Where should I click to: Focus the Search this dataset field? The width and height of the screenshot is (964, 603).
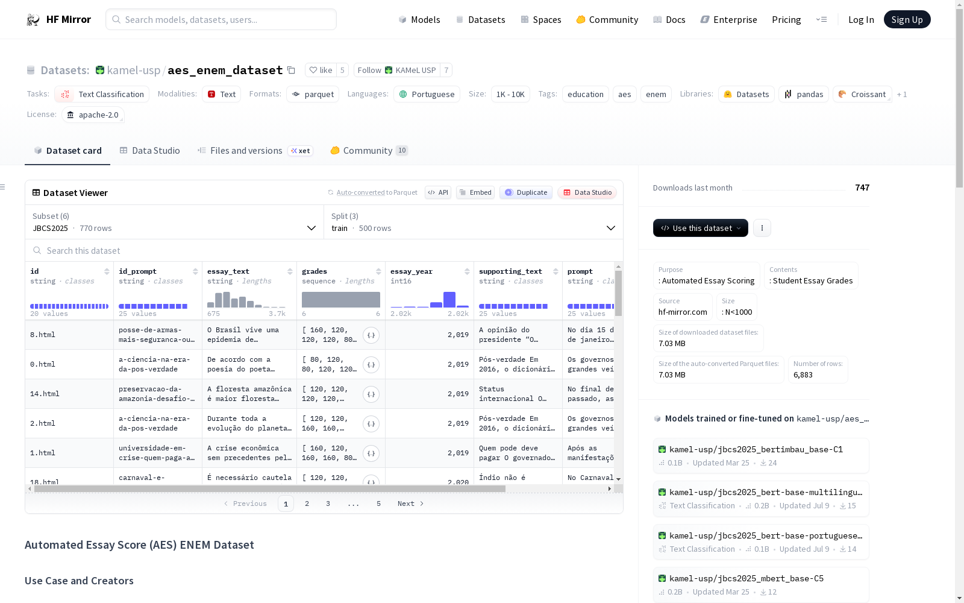[x=324, y=250]
